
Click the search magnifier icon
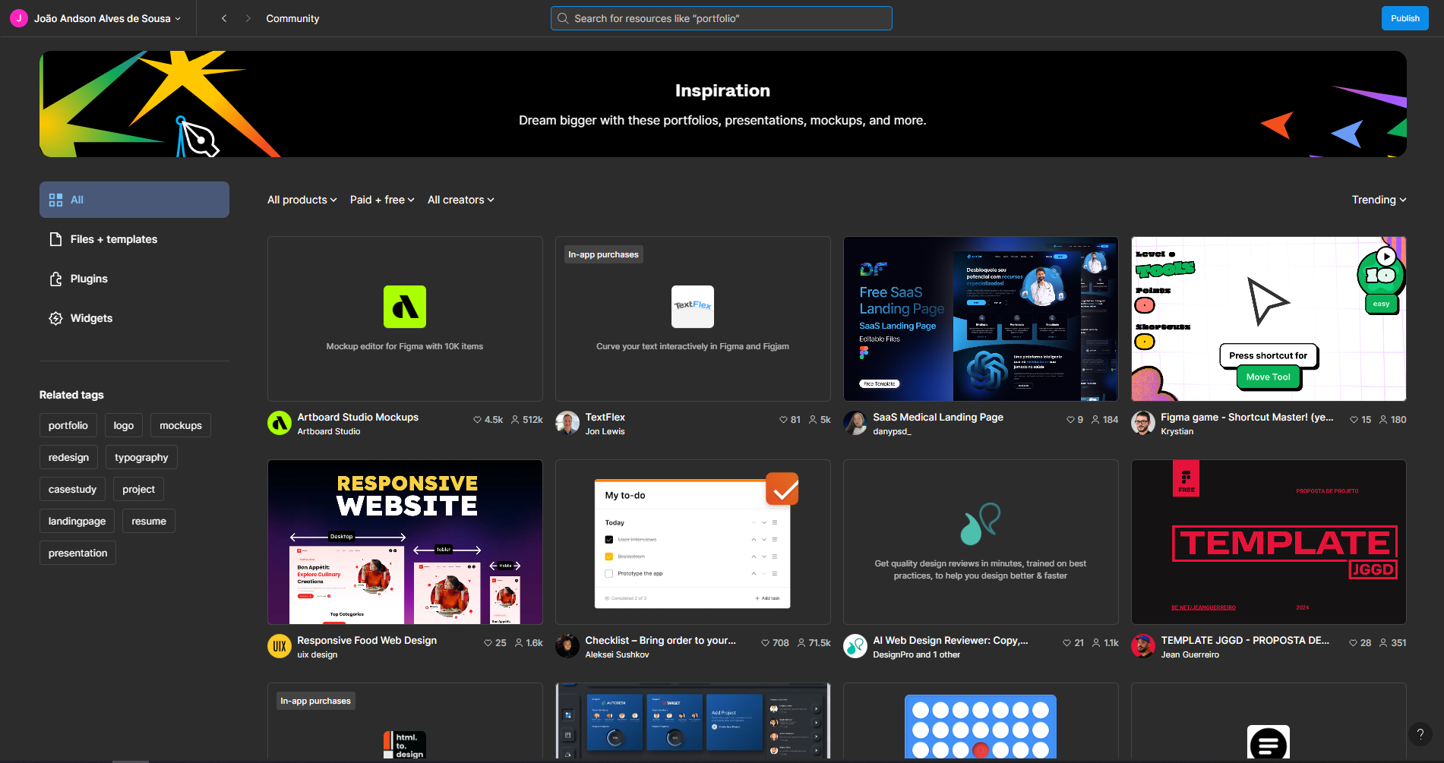tap(563, 18)
